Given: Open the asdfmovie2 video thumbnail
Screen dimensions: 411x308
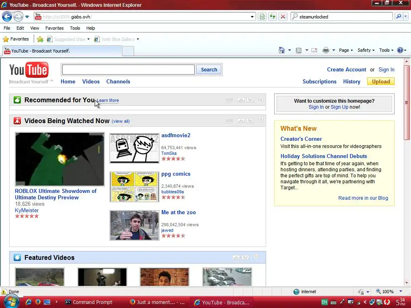Looking at the screenshot, I should [134, 148].
